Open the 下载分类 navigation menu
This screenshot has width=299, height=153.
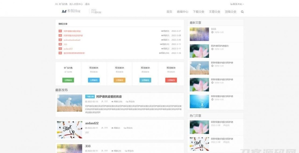(x=198, y=12)
